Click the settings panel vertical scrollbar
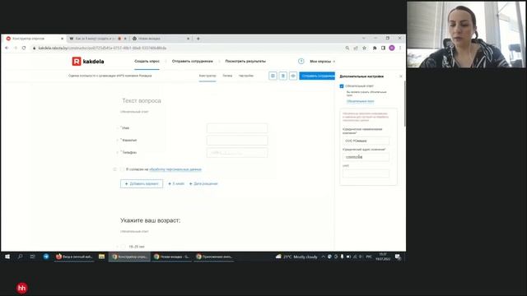 (x=404, y=104)
